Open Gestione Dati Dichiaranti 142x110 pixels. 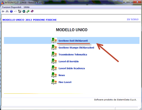pos(73,41)
